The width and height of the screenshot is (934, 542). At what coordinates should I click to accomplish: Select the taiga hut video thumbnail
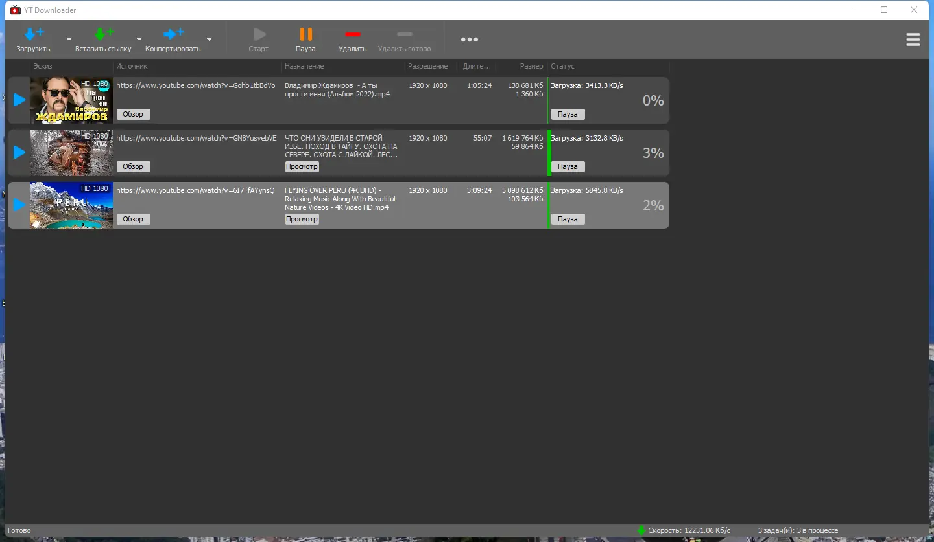[x=71, y=153]
